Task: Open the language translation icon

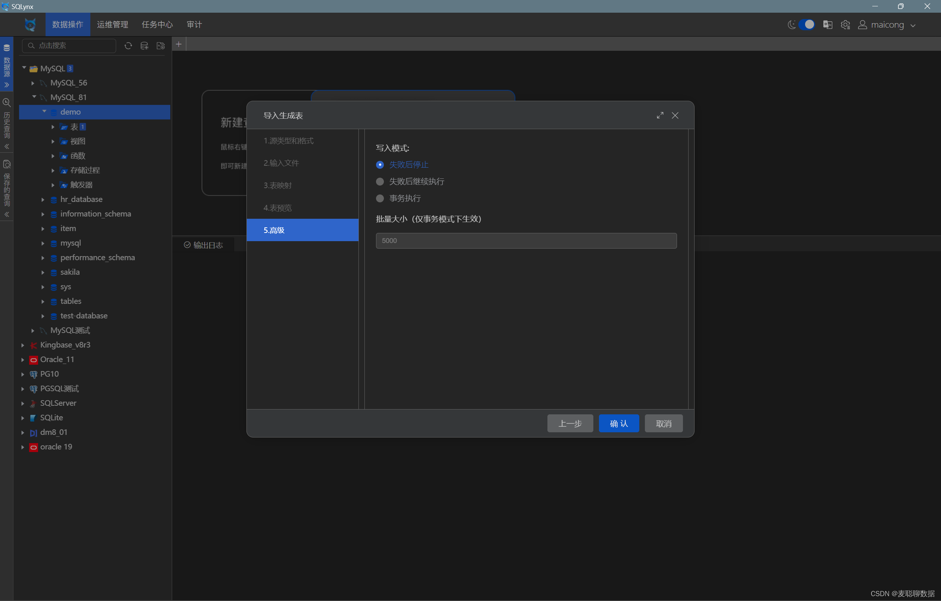Action: (x=827, y=25)
